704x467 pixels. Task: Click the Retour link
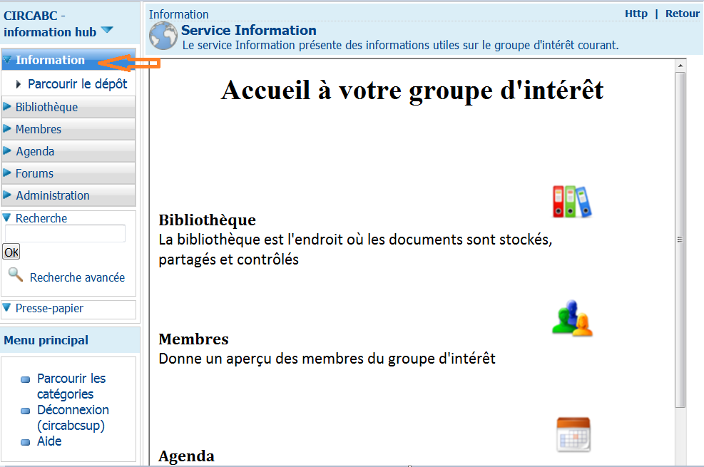(682, 14)
